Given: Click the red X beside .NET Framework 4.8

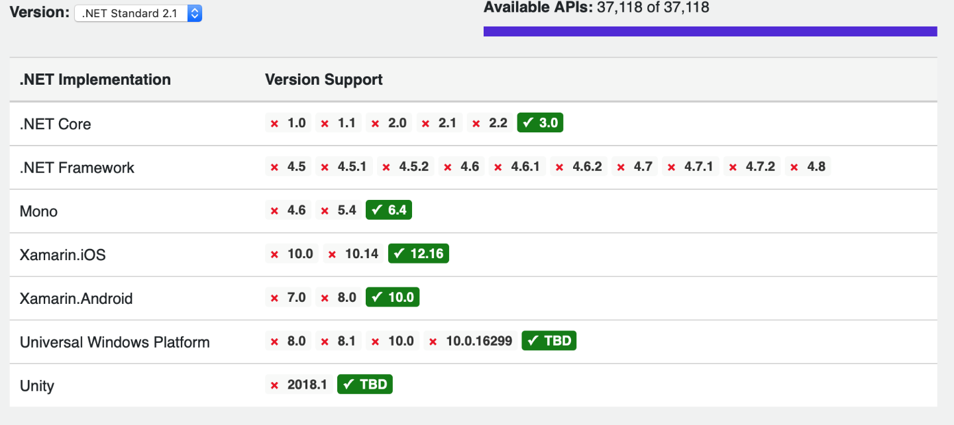Looking at the screenshot, I should pyautogui.click(x=794, y=167).
